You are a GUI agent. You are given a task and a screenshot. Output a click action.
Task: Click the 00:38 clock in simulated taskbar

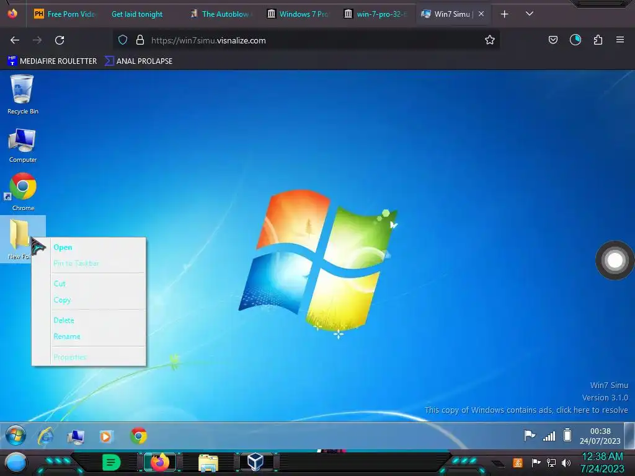600,436
